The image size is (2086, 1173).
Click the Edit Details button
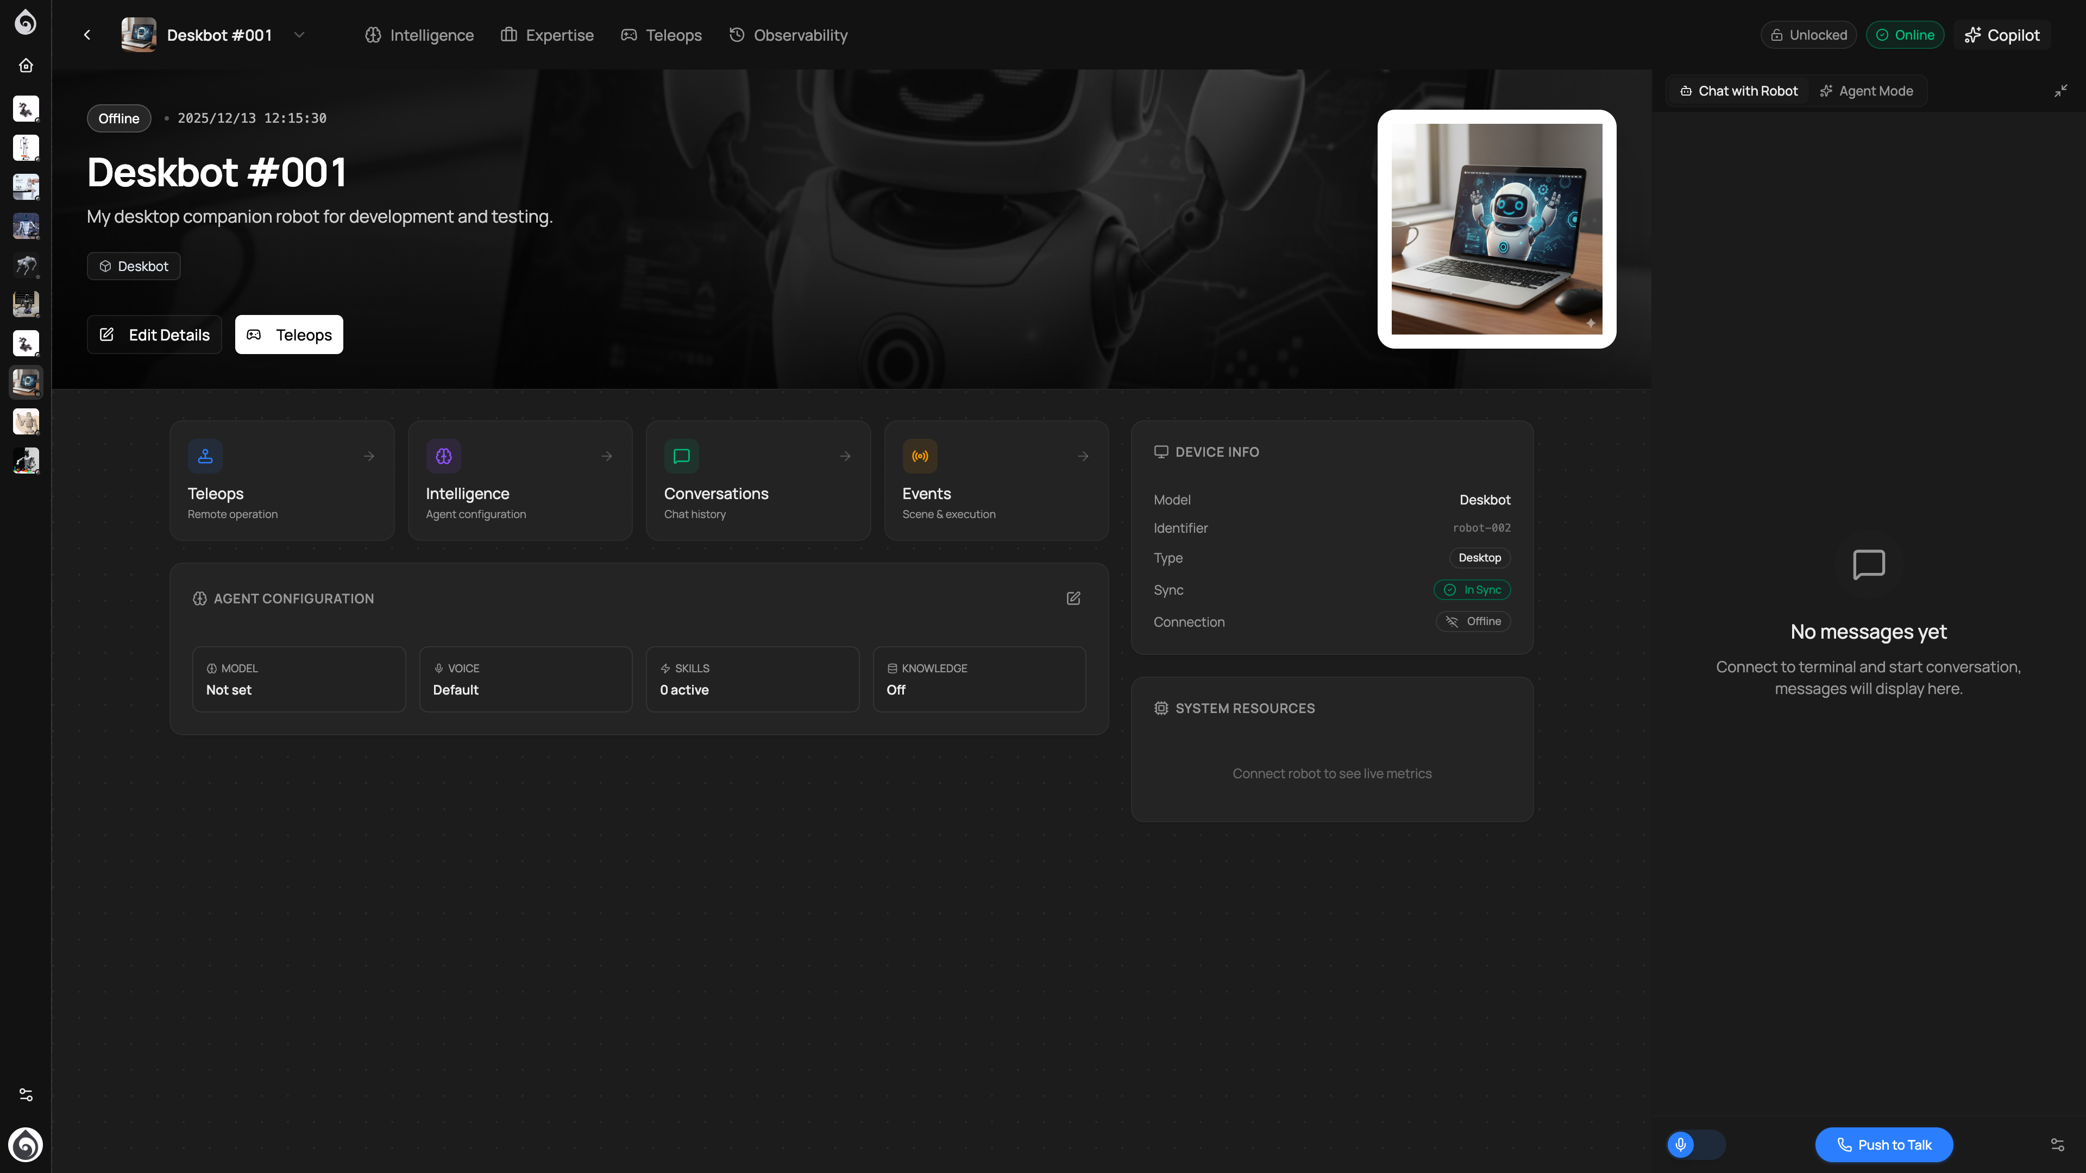[x=154, y=335]
